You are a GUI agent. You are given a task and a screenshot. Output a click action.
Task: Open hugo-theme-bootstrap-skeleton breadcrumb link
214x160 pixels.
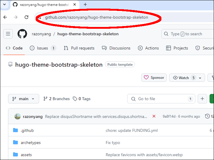[x=88, y=34]
